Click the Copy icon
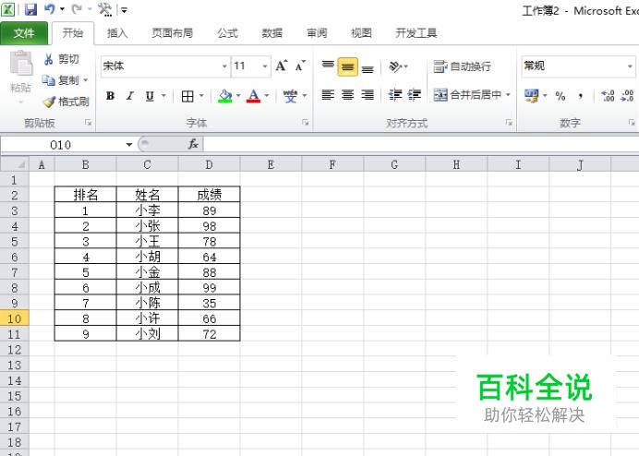639x456 pixels. coord(49,80)
